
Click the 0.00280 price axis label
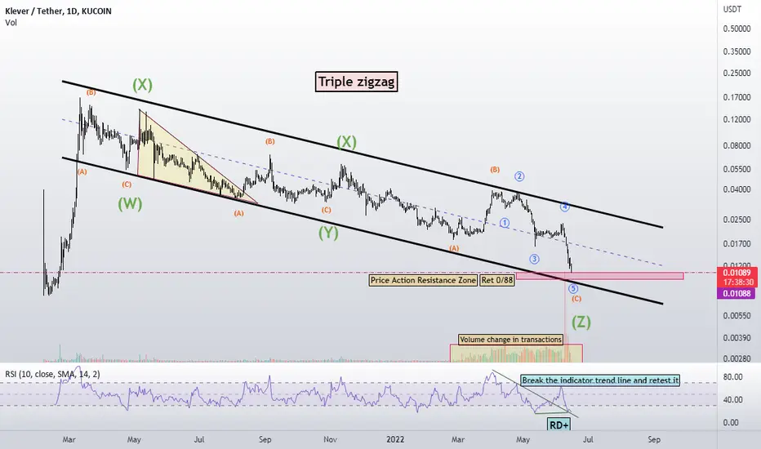pyautogui.click(x=737, y=358)
